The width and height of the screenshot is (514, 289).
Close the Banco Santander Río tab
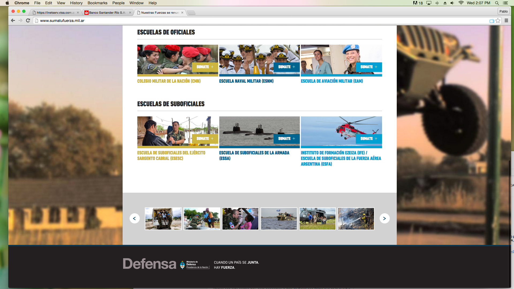click(130, 13)
